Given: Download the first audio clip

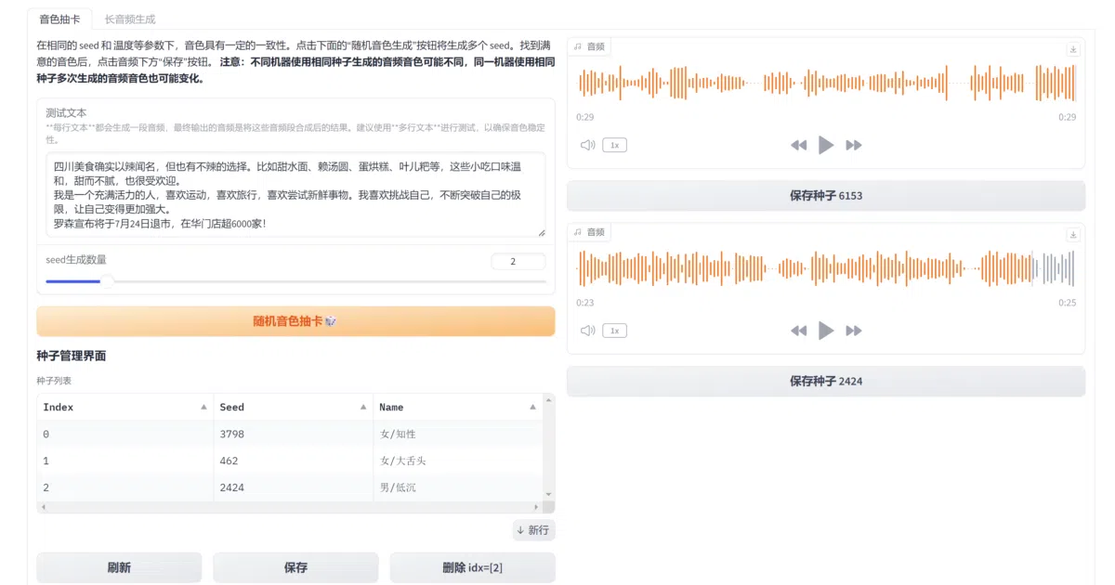Looking at the screenshot, I should [1073, 49].
